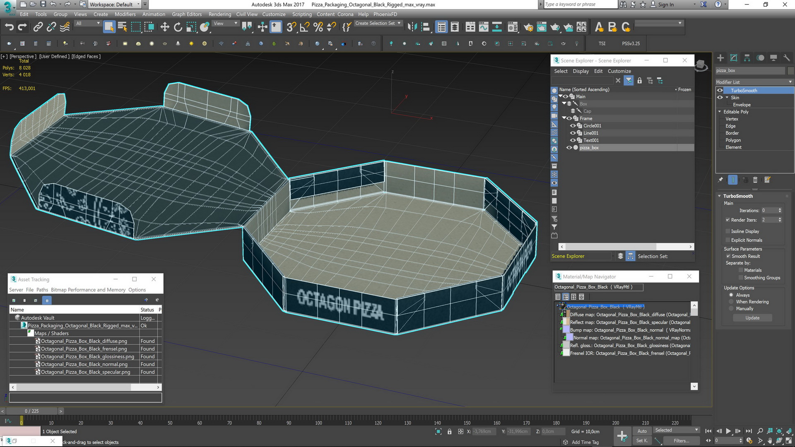Screen dimensions: 795x447
Task: Open the Filters... key filters button
Action: 681,441
